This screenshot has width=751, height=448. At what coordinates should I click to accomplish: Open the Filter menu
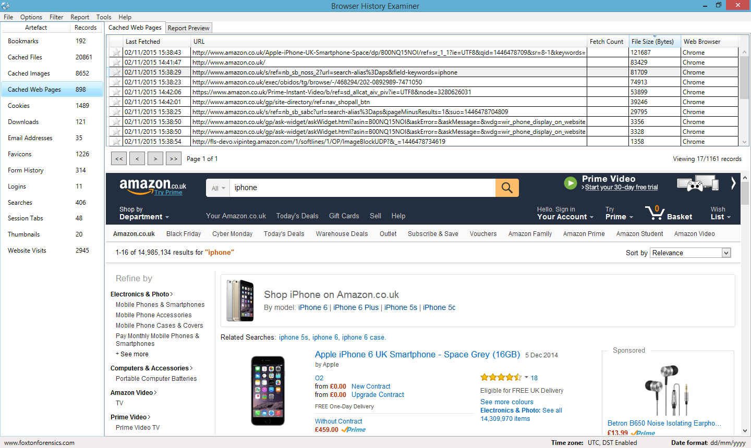56,17
